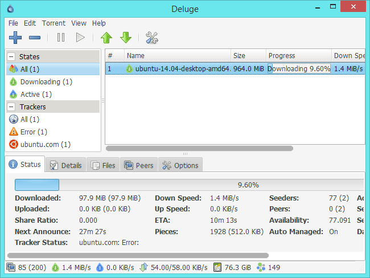The image size is (370, 278).
Task: Resume torrent with the play icon
Action: pyautogui.click(x=80, y=38)
